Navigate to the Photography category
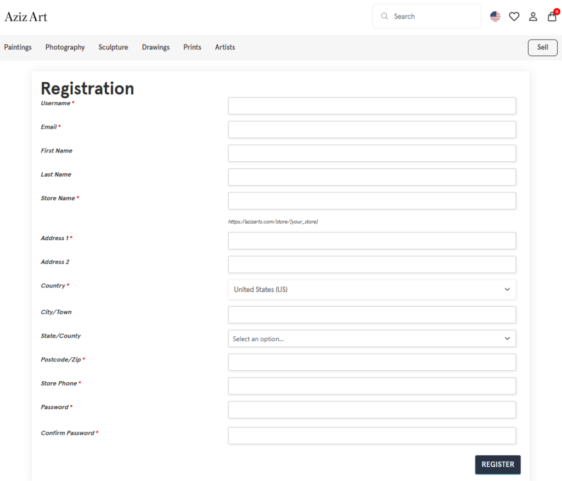Image resolution: width=562 pixels, height=481 pixels. tap(65, 47)
